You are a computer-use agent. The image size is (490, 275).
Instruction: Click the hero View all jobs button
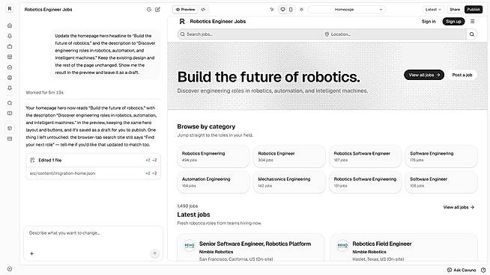click(424, 75)
